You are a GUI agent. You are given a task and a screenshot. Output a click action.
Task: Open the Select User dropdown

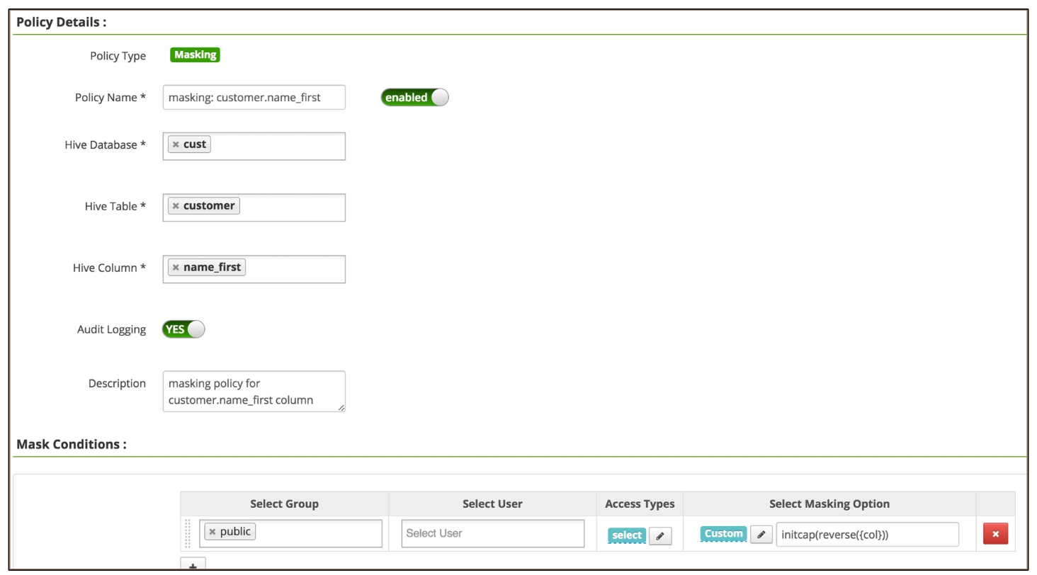pos(492,533)
